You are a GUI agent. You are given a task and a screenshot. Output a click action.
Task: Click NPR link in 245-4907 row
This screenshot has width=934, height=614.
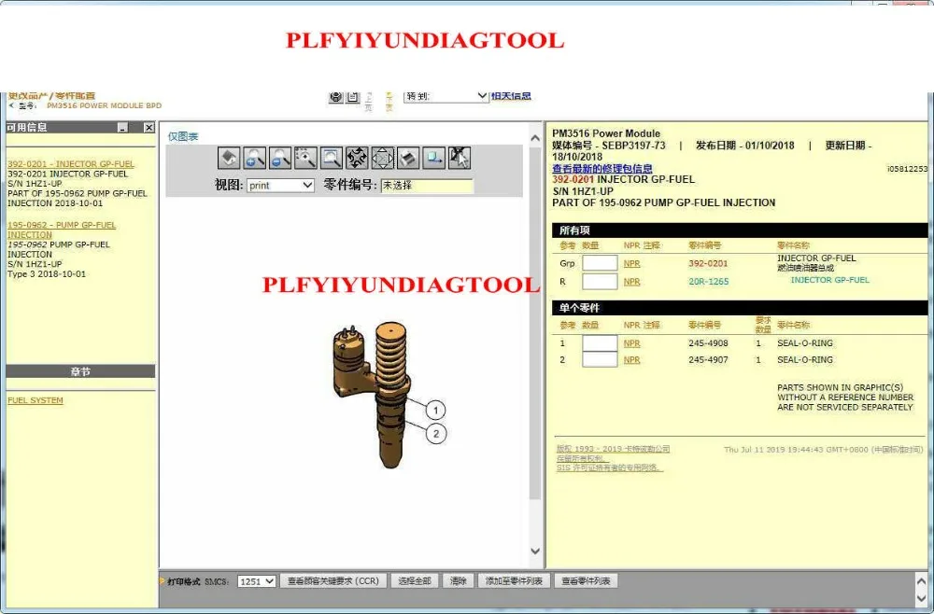pyautogui.click(x=632, y=360)
